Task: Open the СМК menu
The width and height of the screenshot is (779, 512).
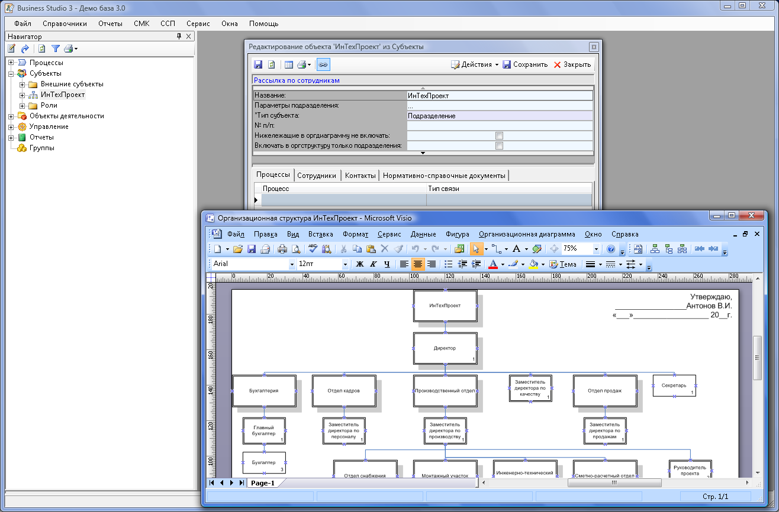Action: click(141, 24)
